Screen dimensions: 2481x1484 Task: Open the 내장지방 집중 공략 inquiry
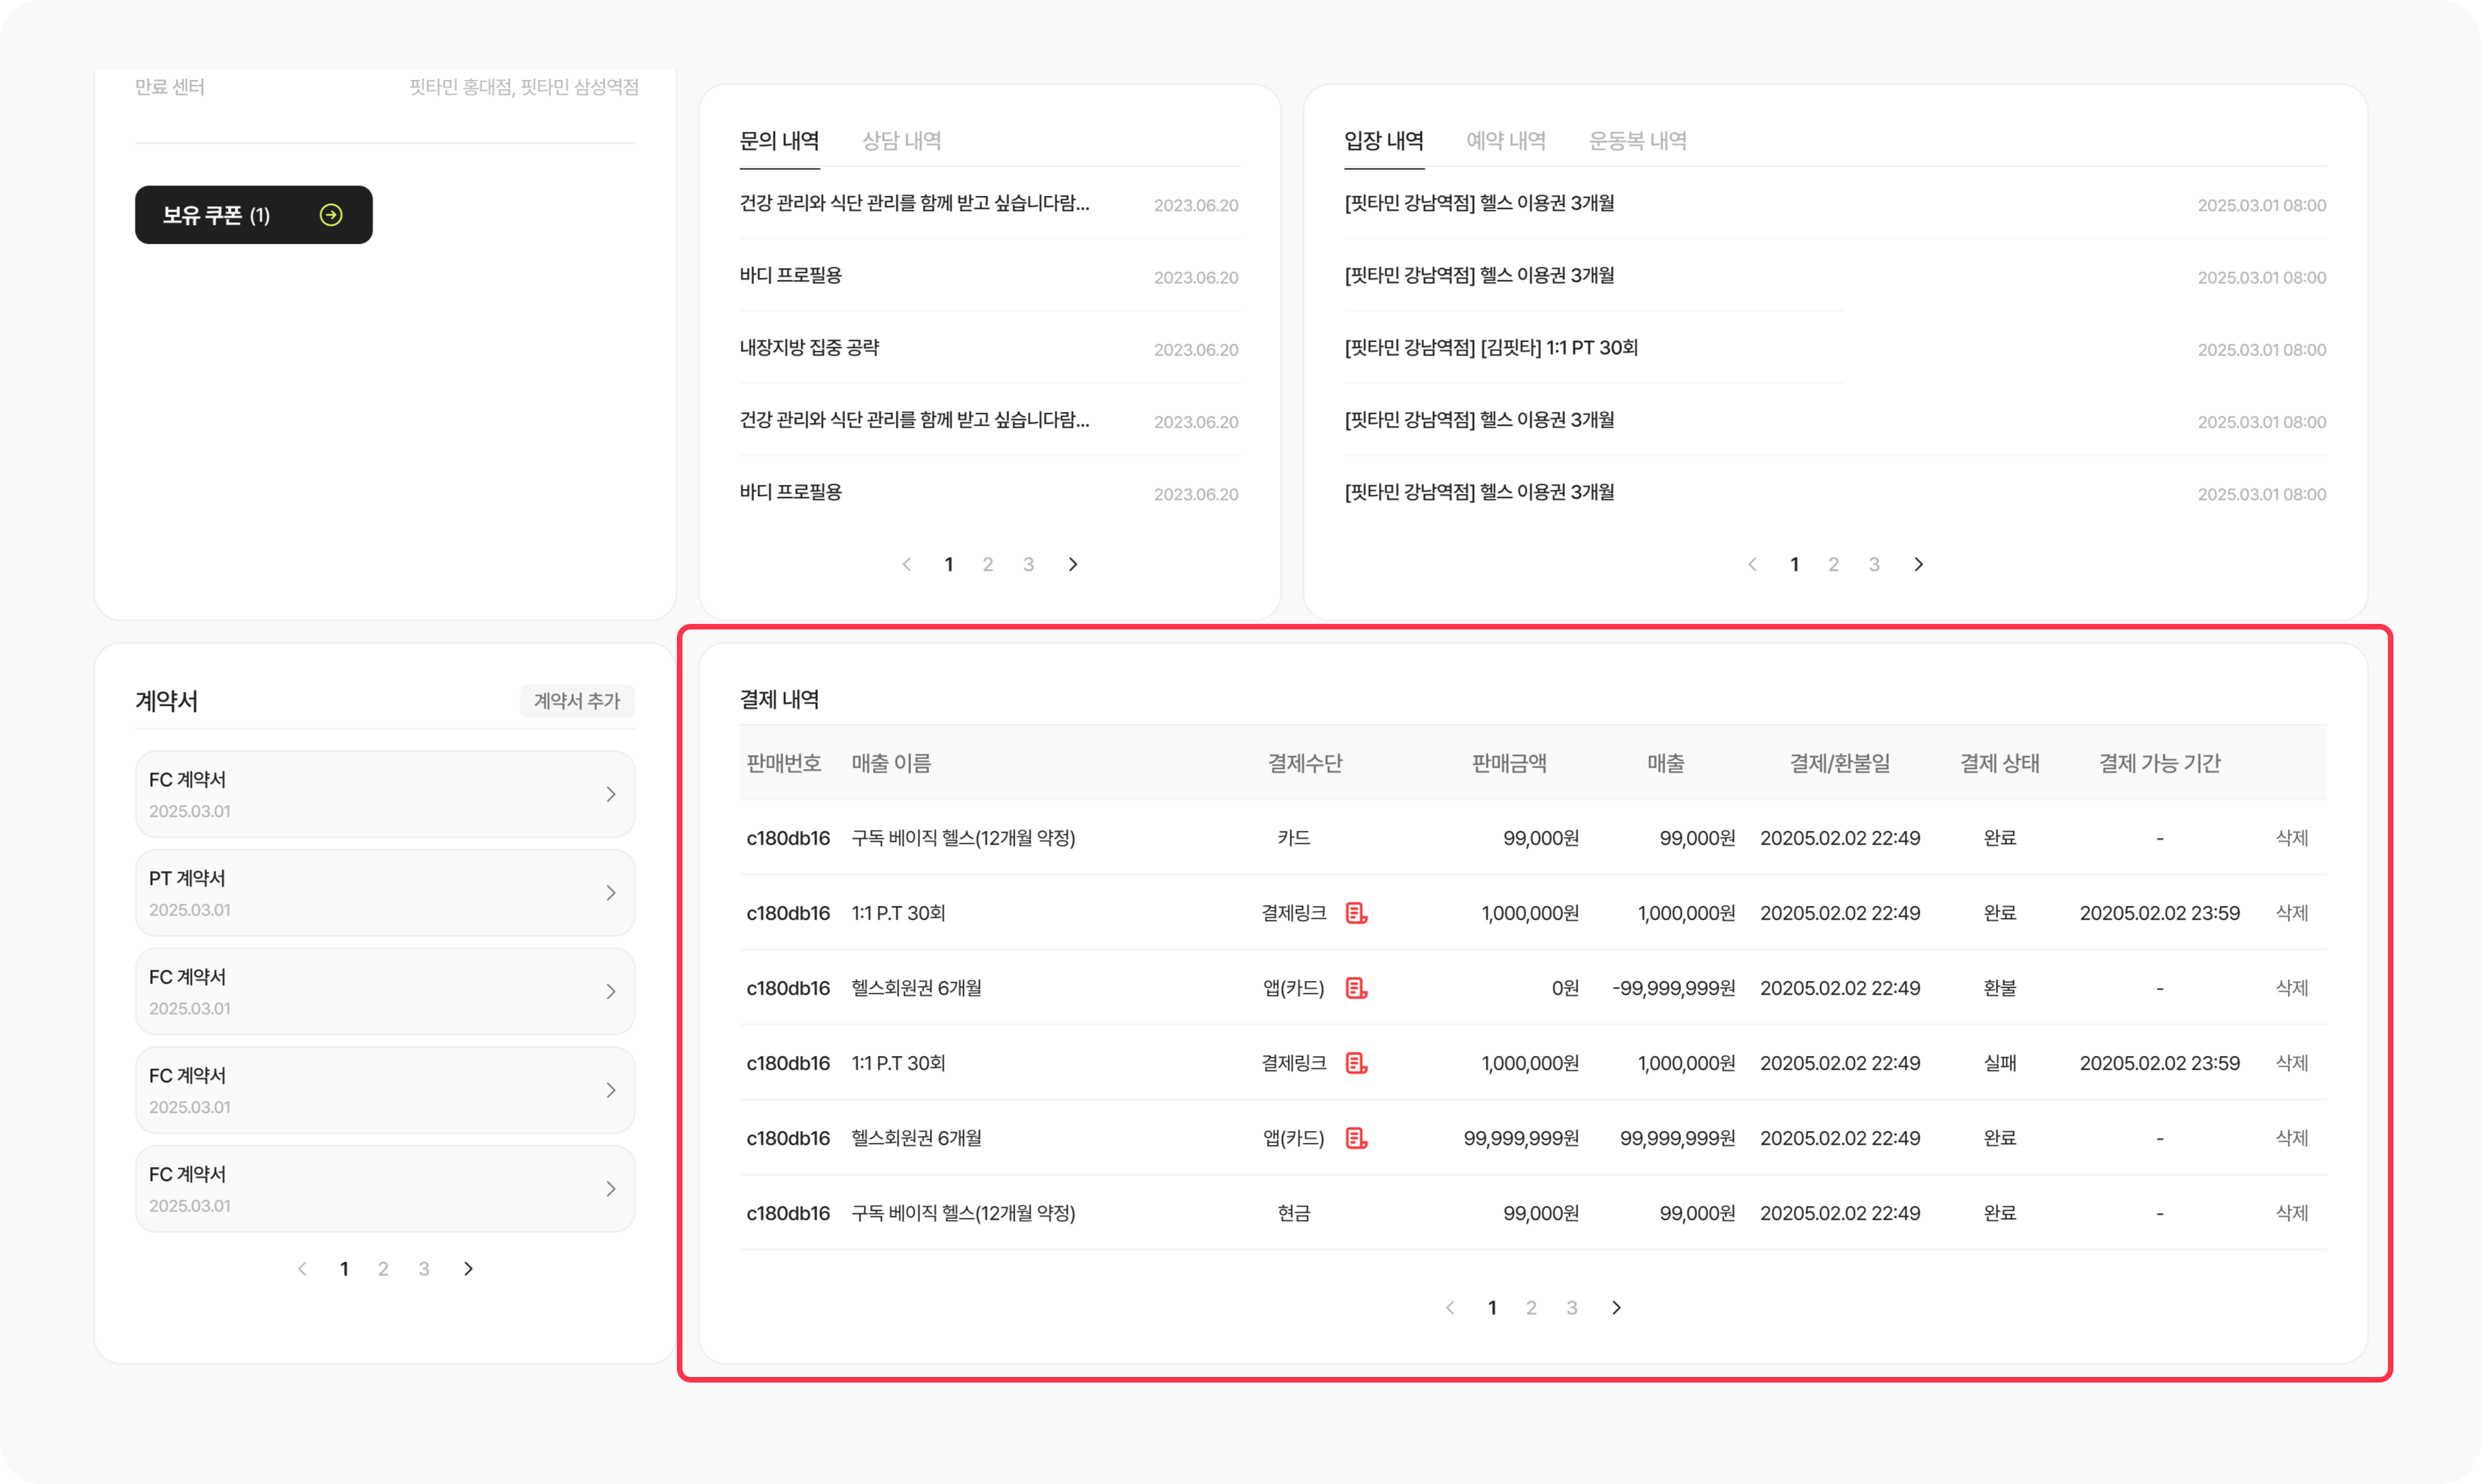[809, 348]
